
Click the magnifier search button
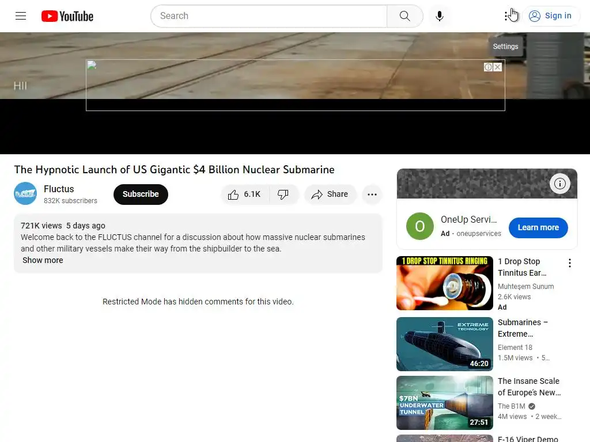tap(405, 16)
